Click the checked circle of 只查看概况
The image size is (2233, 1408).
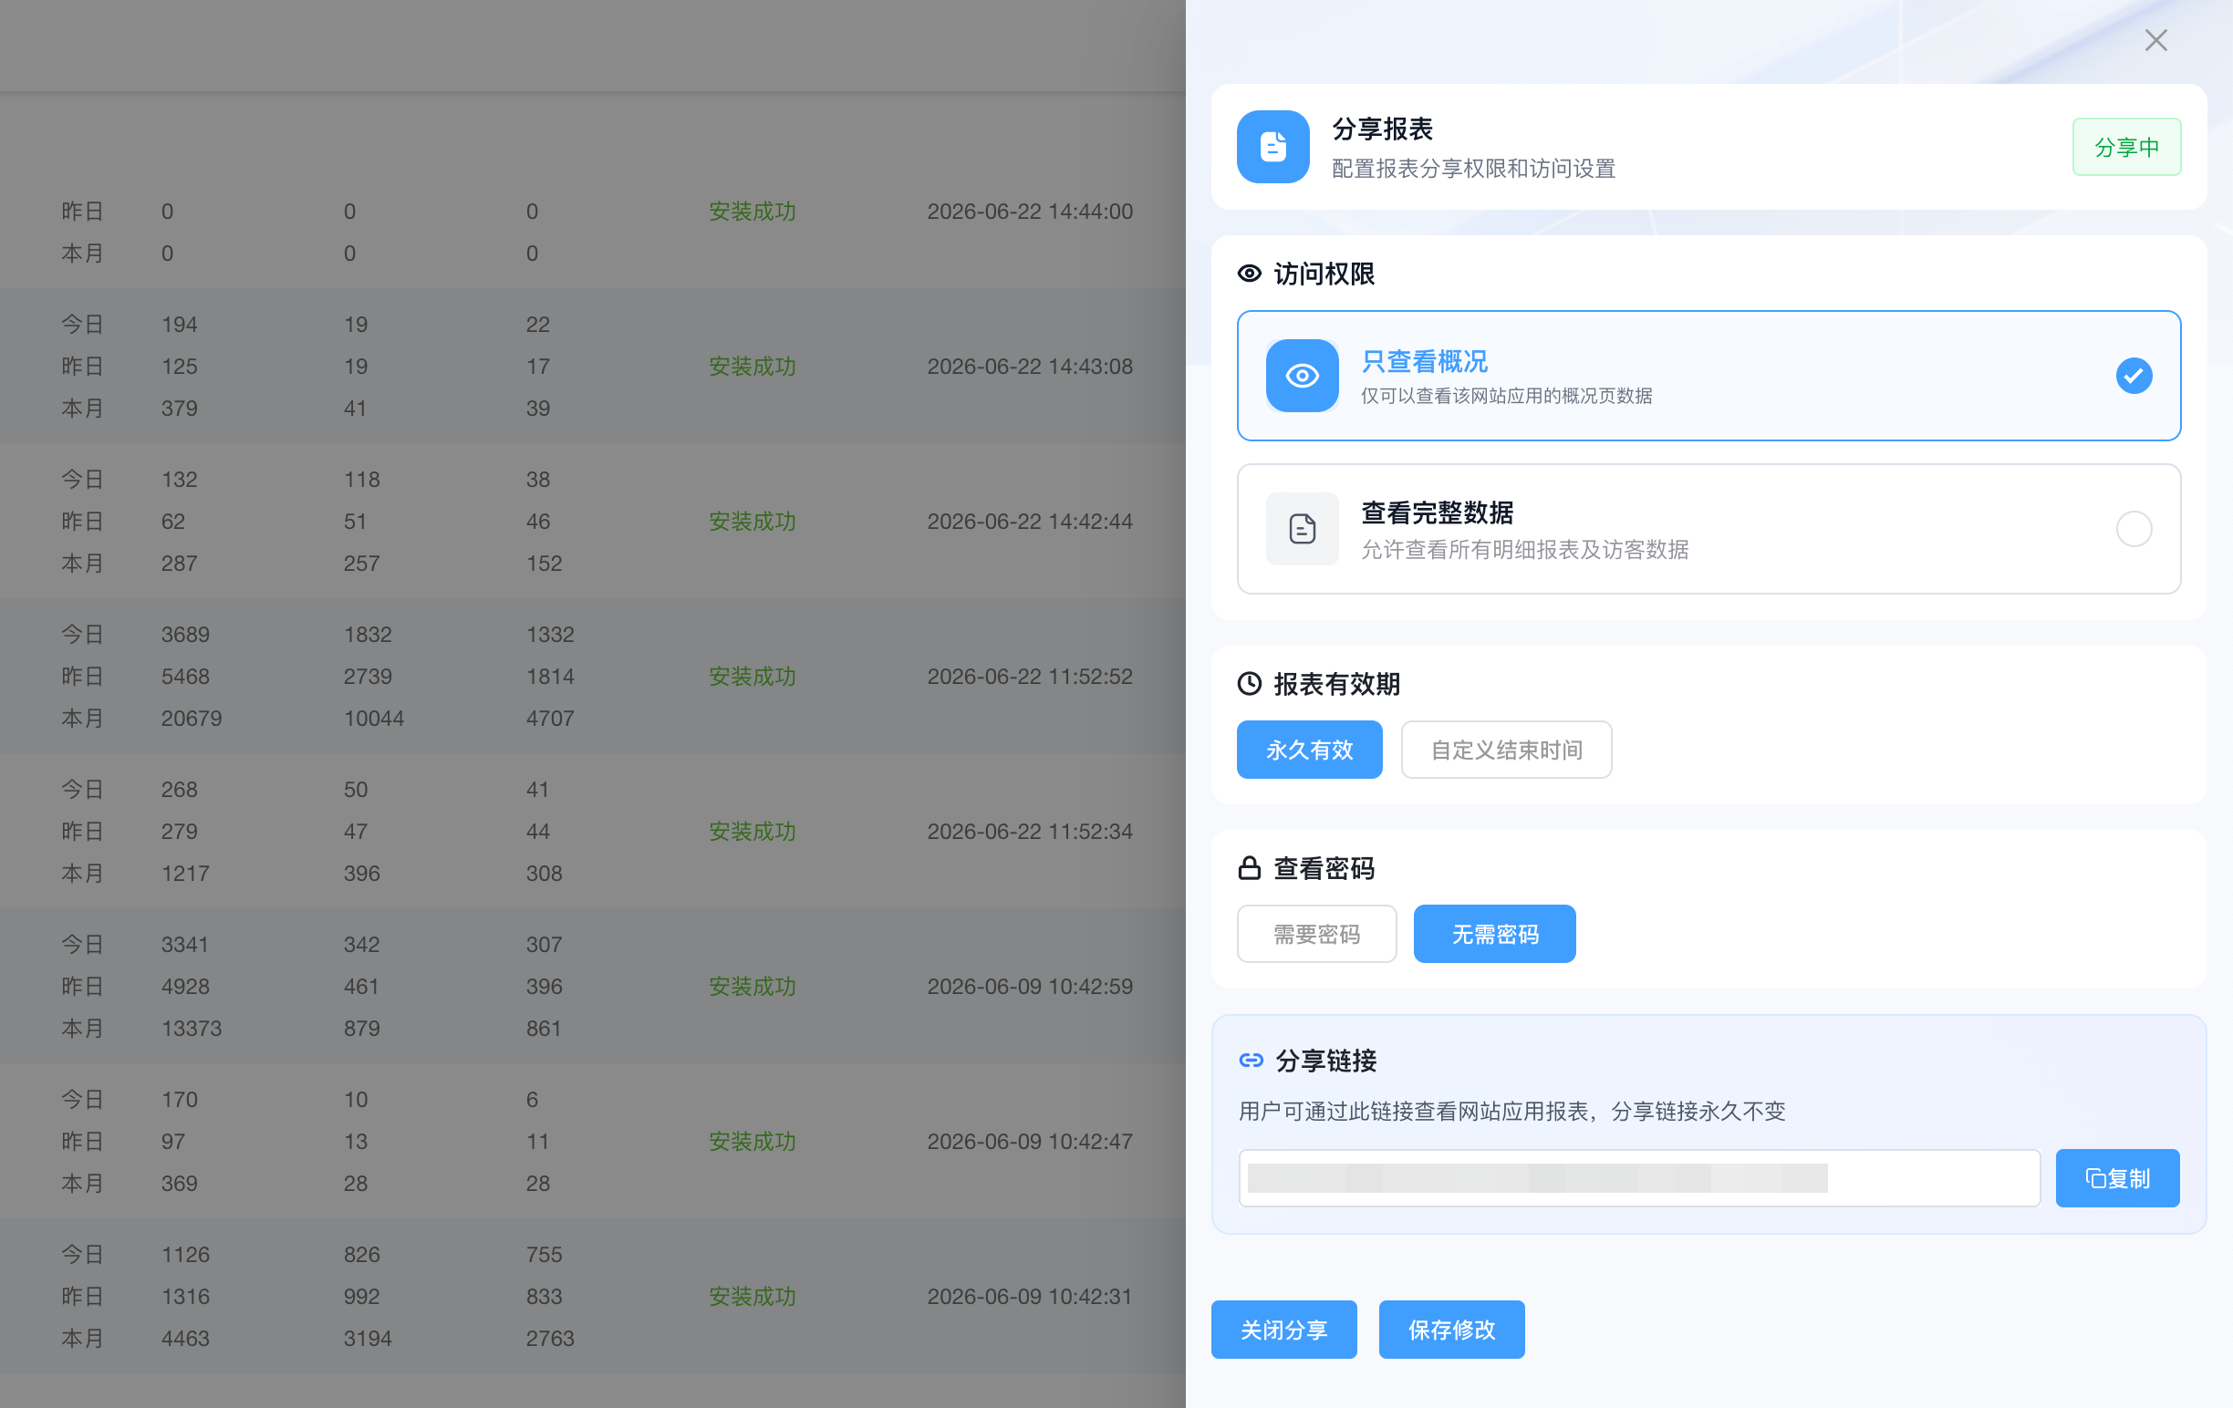(2134, 376)
